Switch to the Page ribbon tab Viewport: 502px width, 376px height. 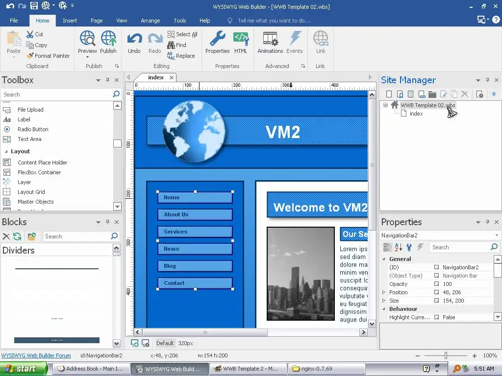(x=97, y=21)
